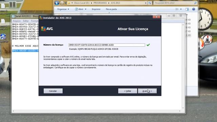Open the Explorer recent locations dropdown
Image resolution: width=217 pixels, height=122 pixels.
[65, 3]
